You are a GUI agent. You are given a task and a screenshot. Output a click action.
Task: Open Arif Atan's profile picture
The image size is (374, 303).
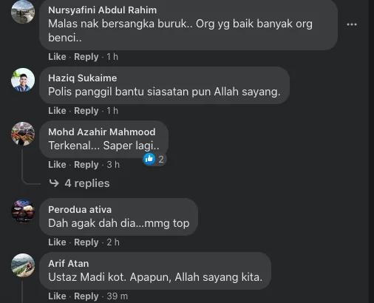23,265
